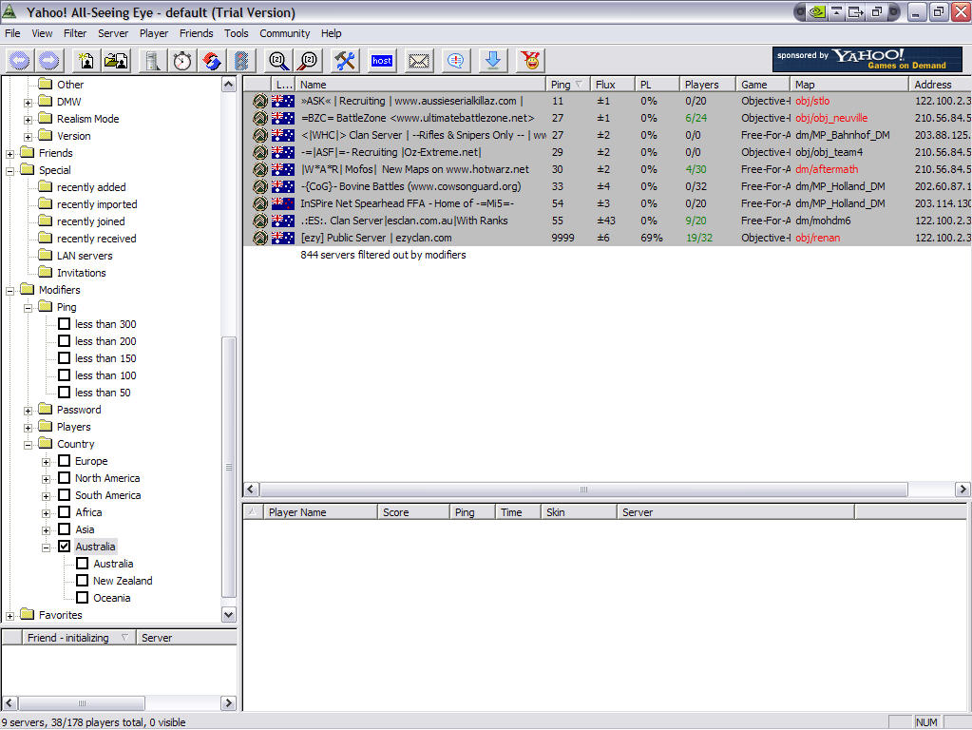
Task: Click the All-Seeing Eye icon in title bar
Action: tap(10, 11)
